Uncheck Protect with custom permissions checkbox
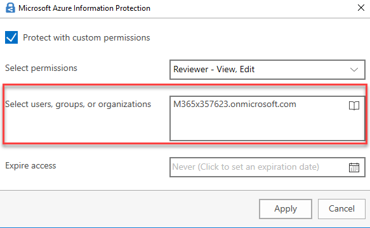Viewport: 370px width, 228px height. pos(11,37)
